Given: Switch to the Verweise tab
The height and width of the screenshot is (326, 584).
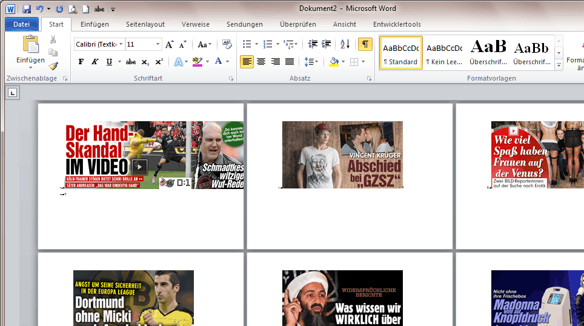Looking at the screenshot, I should point(196,24).
